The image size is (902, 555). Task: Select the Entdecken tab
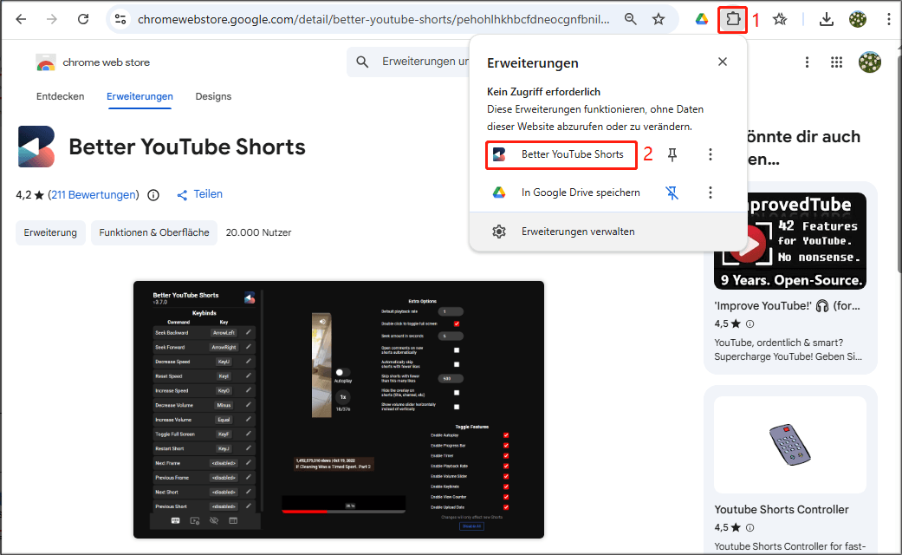[x=60, y=96]
